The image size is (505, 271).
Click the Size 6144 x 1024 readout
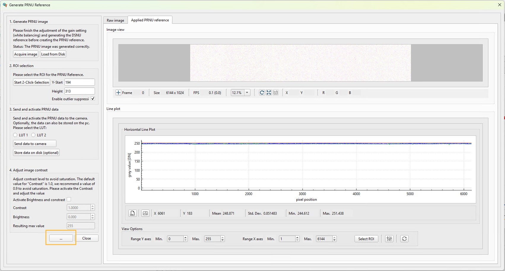coord(169,93)
